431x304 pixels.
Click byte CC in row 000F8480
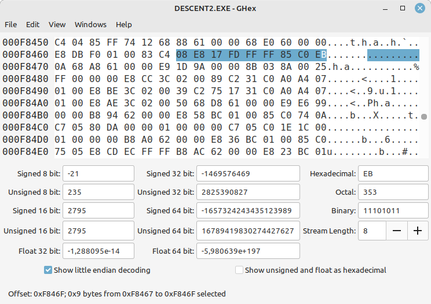click(147, 79)
